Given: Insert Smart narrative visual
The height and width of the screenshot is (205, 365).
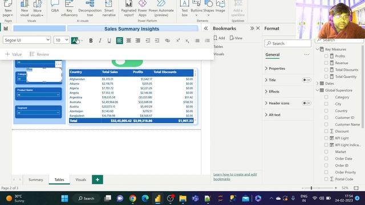Looking at the screenshot, I should (109, 9).
